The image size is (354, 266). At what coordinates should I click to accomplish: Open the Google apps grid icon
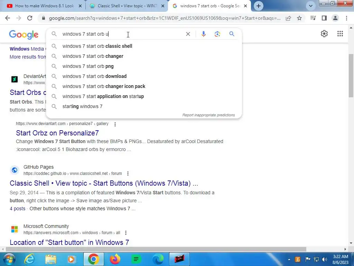[x=340, y=34]
